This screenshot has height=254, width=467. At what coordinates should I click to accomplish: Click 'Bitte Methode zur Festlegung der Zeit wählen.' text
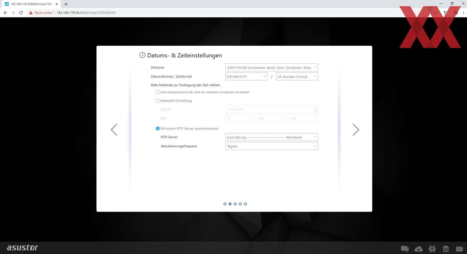click(x=186, y=85)
